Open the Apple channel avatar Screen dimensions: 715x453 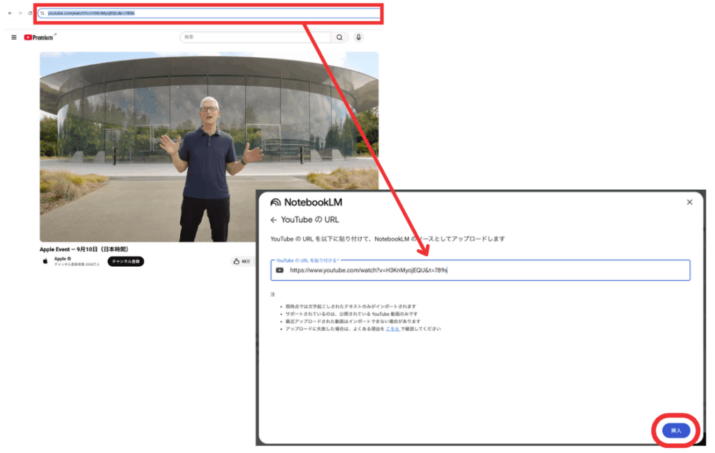45,261
